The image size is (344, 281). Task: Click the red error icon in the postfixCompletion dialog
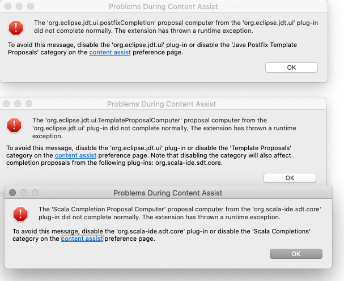tap(16, 28)
